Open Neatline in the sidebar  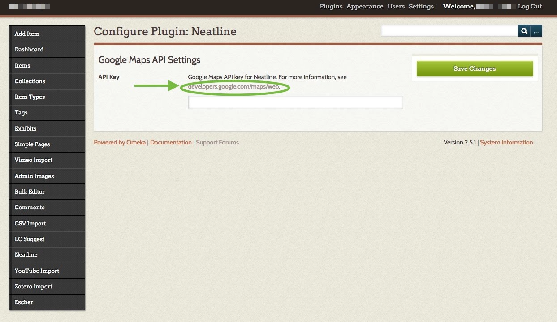click(x=47, y=255)
